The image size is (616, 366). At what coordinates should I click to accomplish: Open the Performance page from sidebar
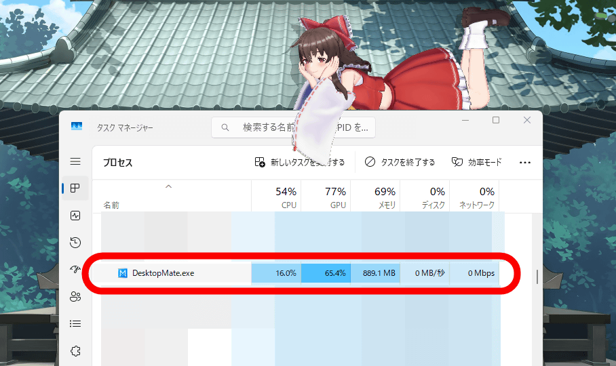pos(75,216)
